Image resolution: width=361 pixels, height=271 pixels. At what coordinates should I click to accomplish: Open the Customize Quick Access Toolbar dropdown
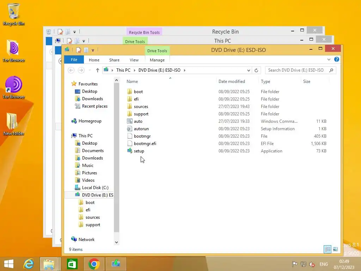(93, 50)
